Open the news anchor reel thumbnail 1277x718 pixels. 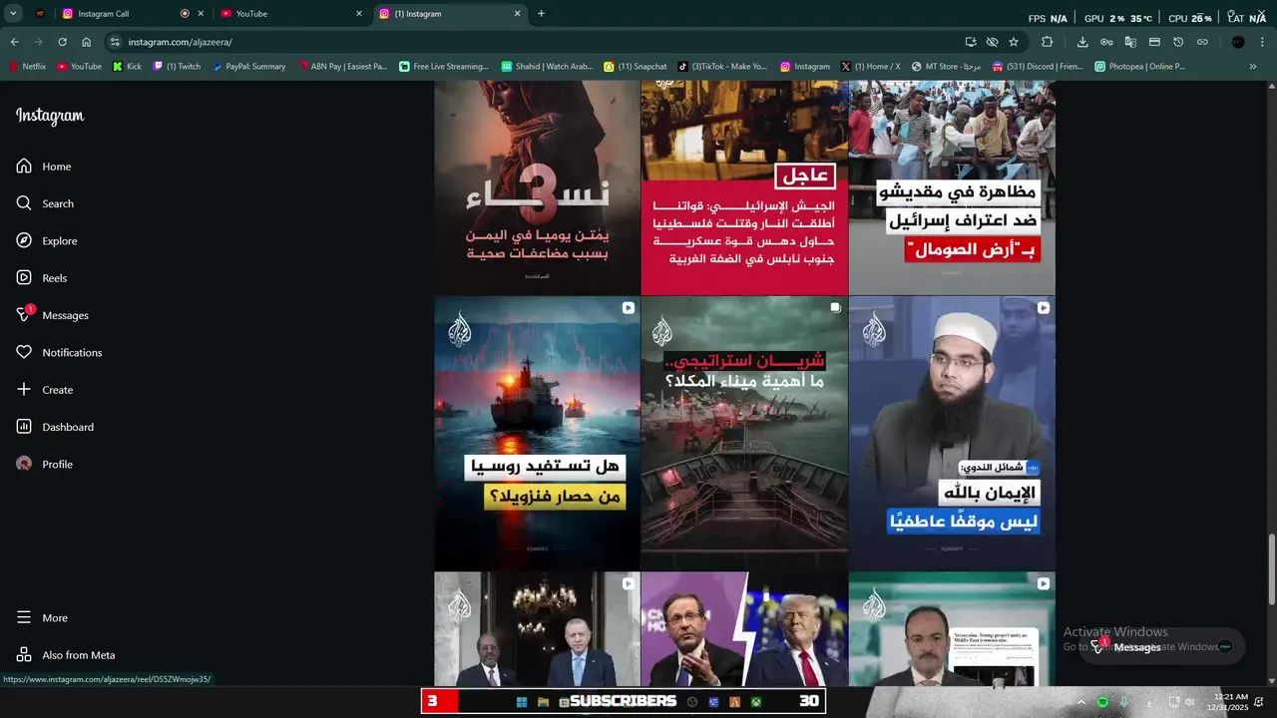[952, 629]
